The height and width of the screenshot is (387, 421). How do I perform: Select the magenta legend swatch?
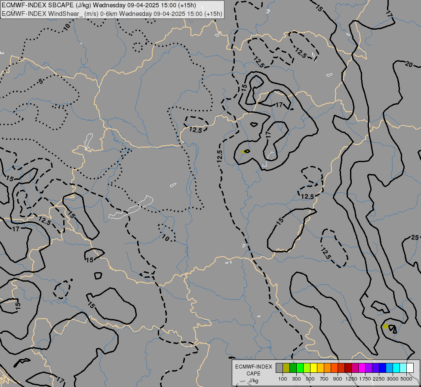[x=362, y=368]
